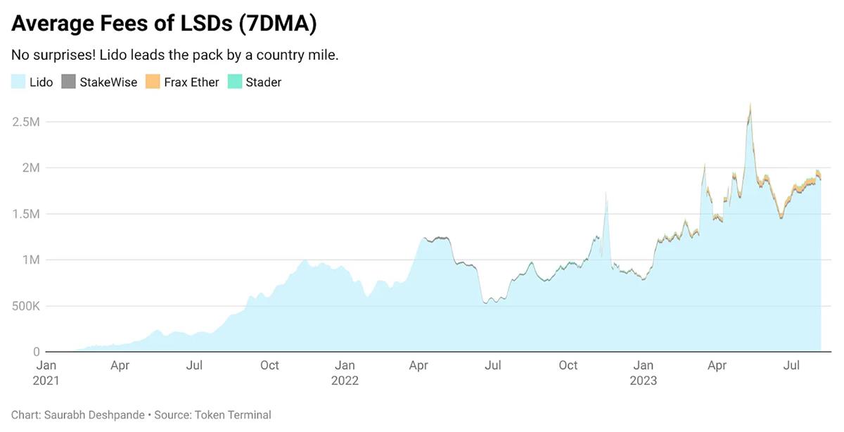Viewport: 844px width, 432px height.
Task: Select the Lido legend label
Action: [x=41, y=82]
